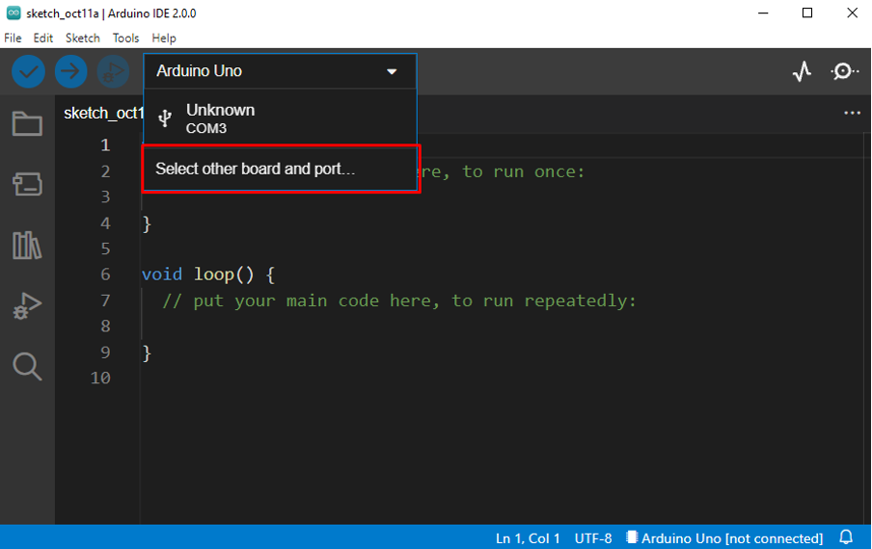Open the Search sidebar icon
Image resolution: width=872 pixels, height=549 pixels.
point(27,366)
